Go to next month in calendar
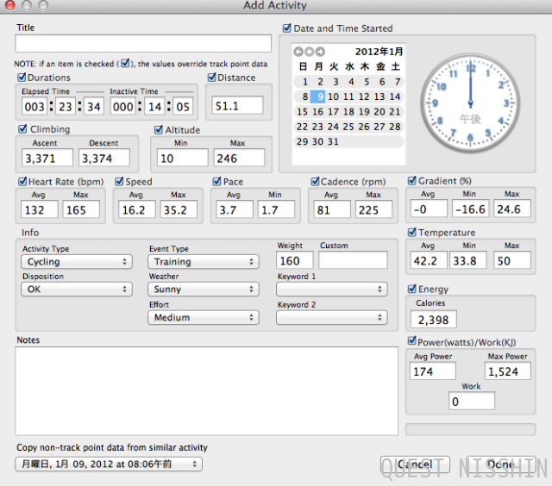Viewport: 552px width, 486px height. tap(320, 52)
